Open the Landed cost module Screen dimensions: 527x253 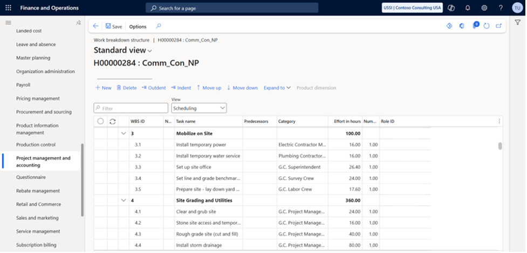point(29,31)
